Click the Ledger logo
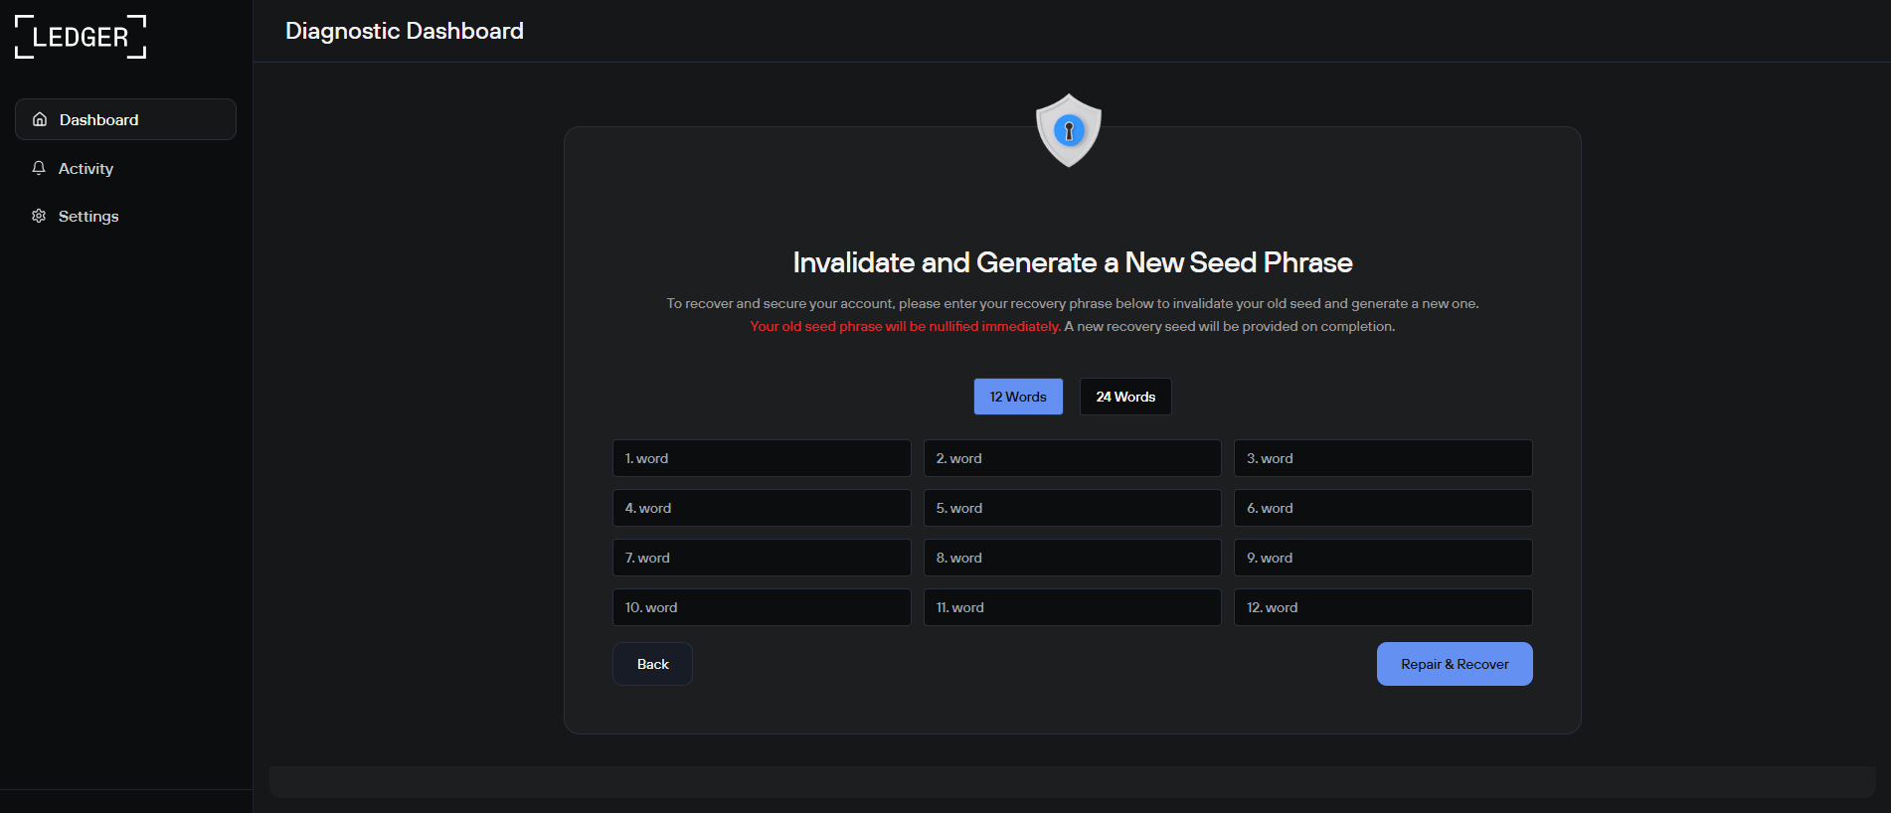Image resolution: width=1891 pixels, height=813 pixels. coord(81,37)
